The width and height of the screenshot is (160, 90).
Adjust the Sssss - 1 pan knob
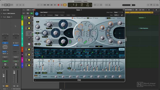5,64
